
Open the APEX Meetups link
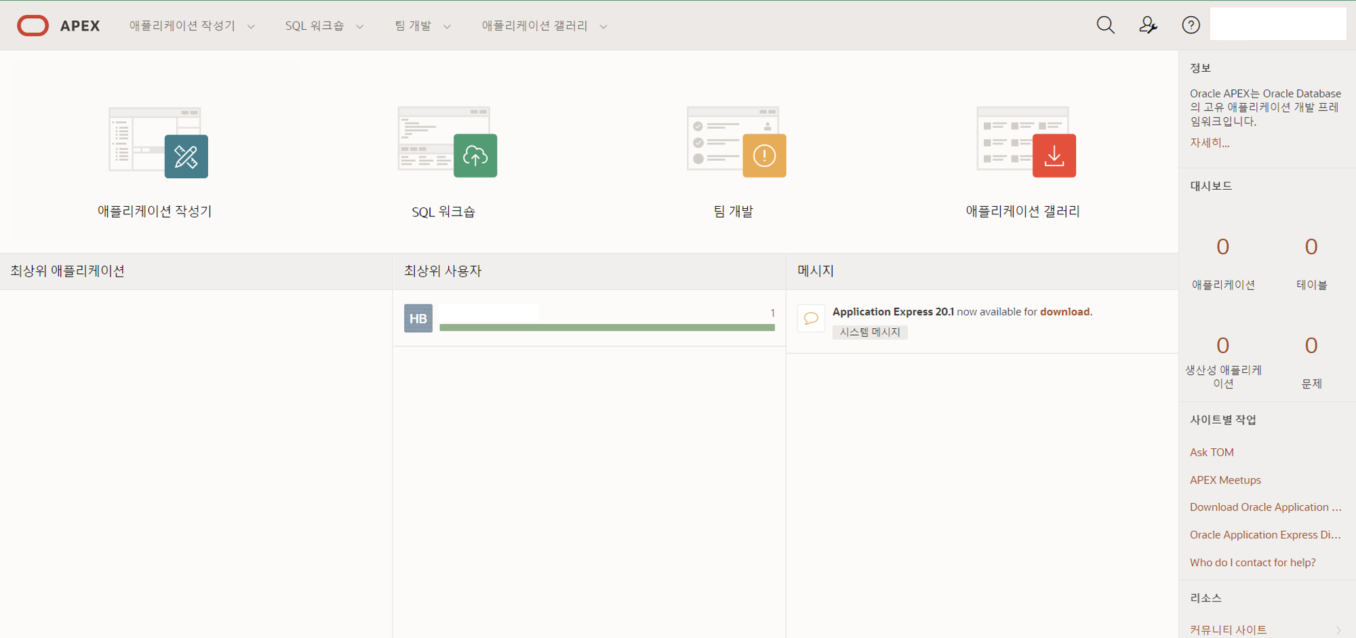pos(1225,480)
